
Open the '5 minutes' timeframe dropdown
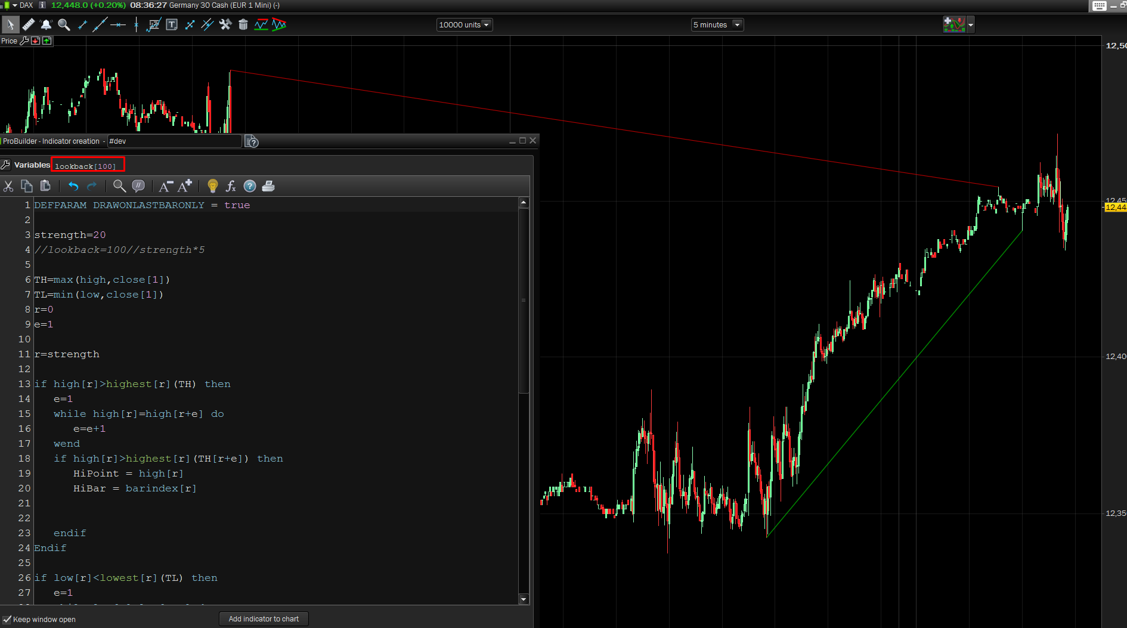[717, 24]
